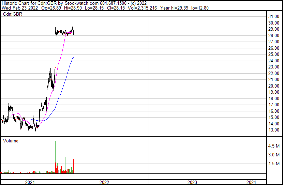Click the 13.00 price axis label
Screen dimensions: 283x185
click(273, 130)
